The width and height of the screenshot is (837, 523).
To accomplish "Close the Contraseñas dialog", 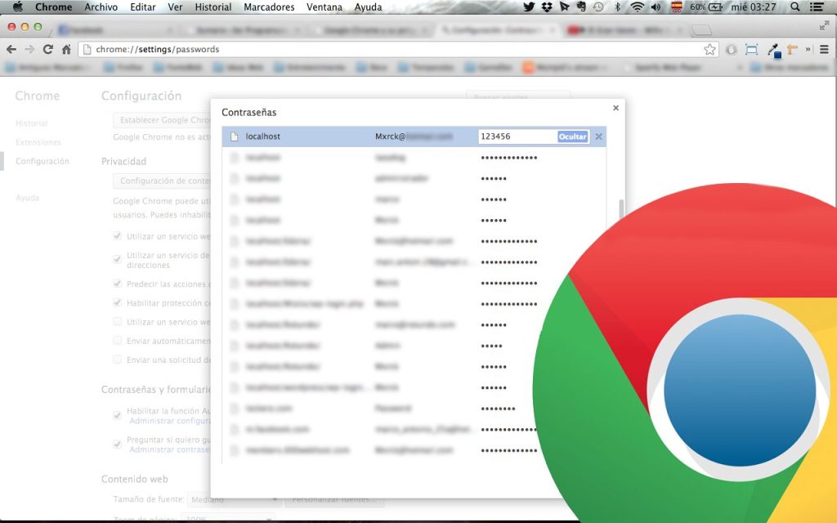I will pyautogui.click(x=615, y=108).
